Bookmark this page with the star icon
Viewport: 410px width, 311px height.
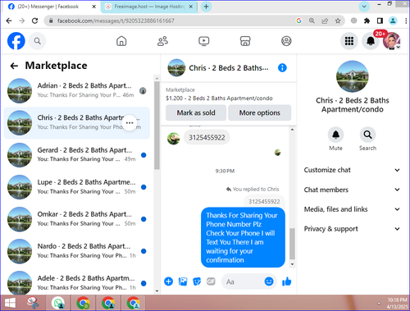tap(338, 21)
